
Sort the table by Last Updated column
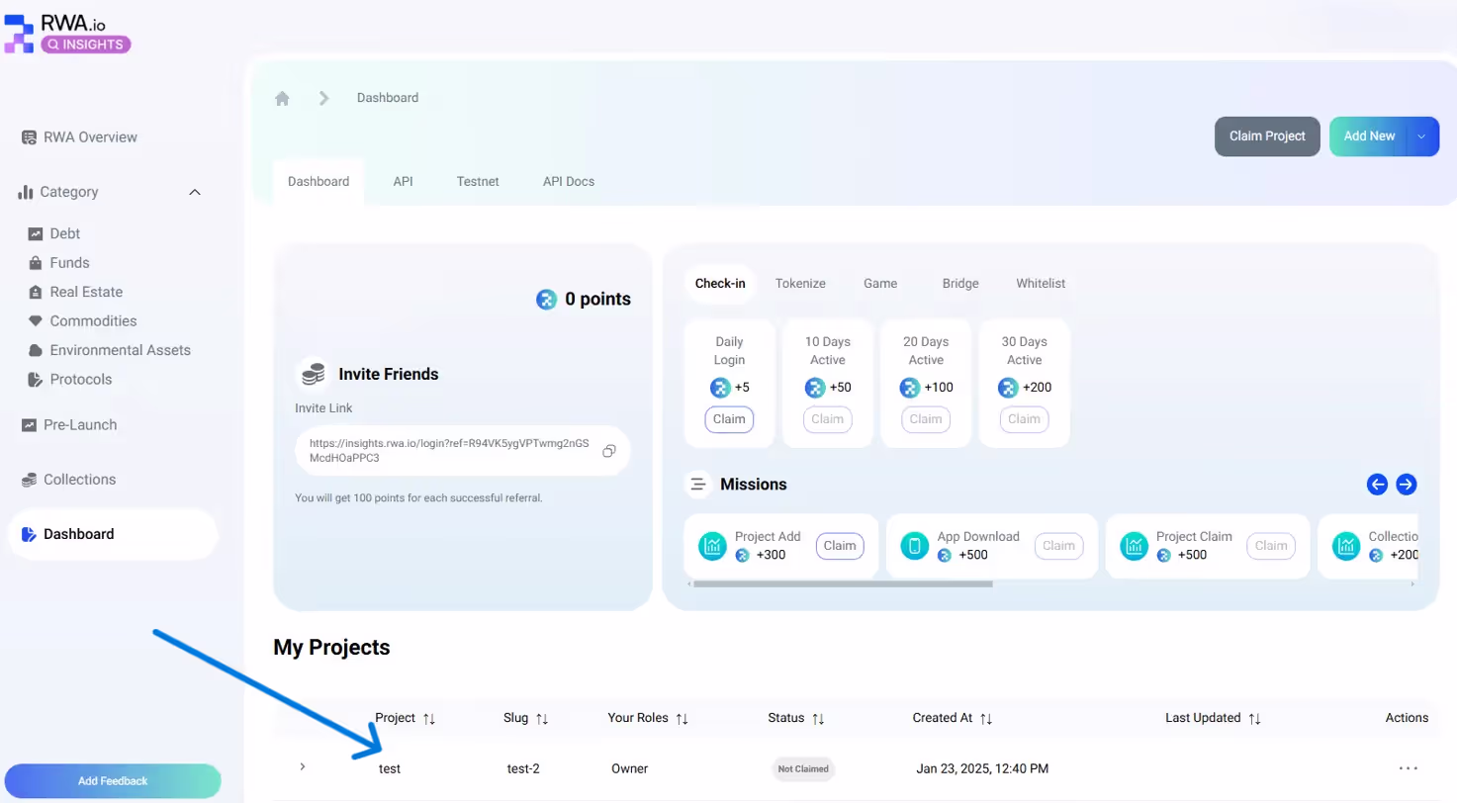(x=1254, y=719)
